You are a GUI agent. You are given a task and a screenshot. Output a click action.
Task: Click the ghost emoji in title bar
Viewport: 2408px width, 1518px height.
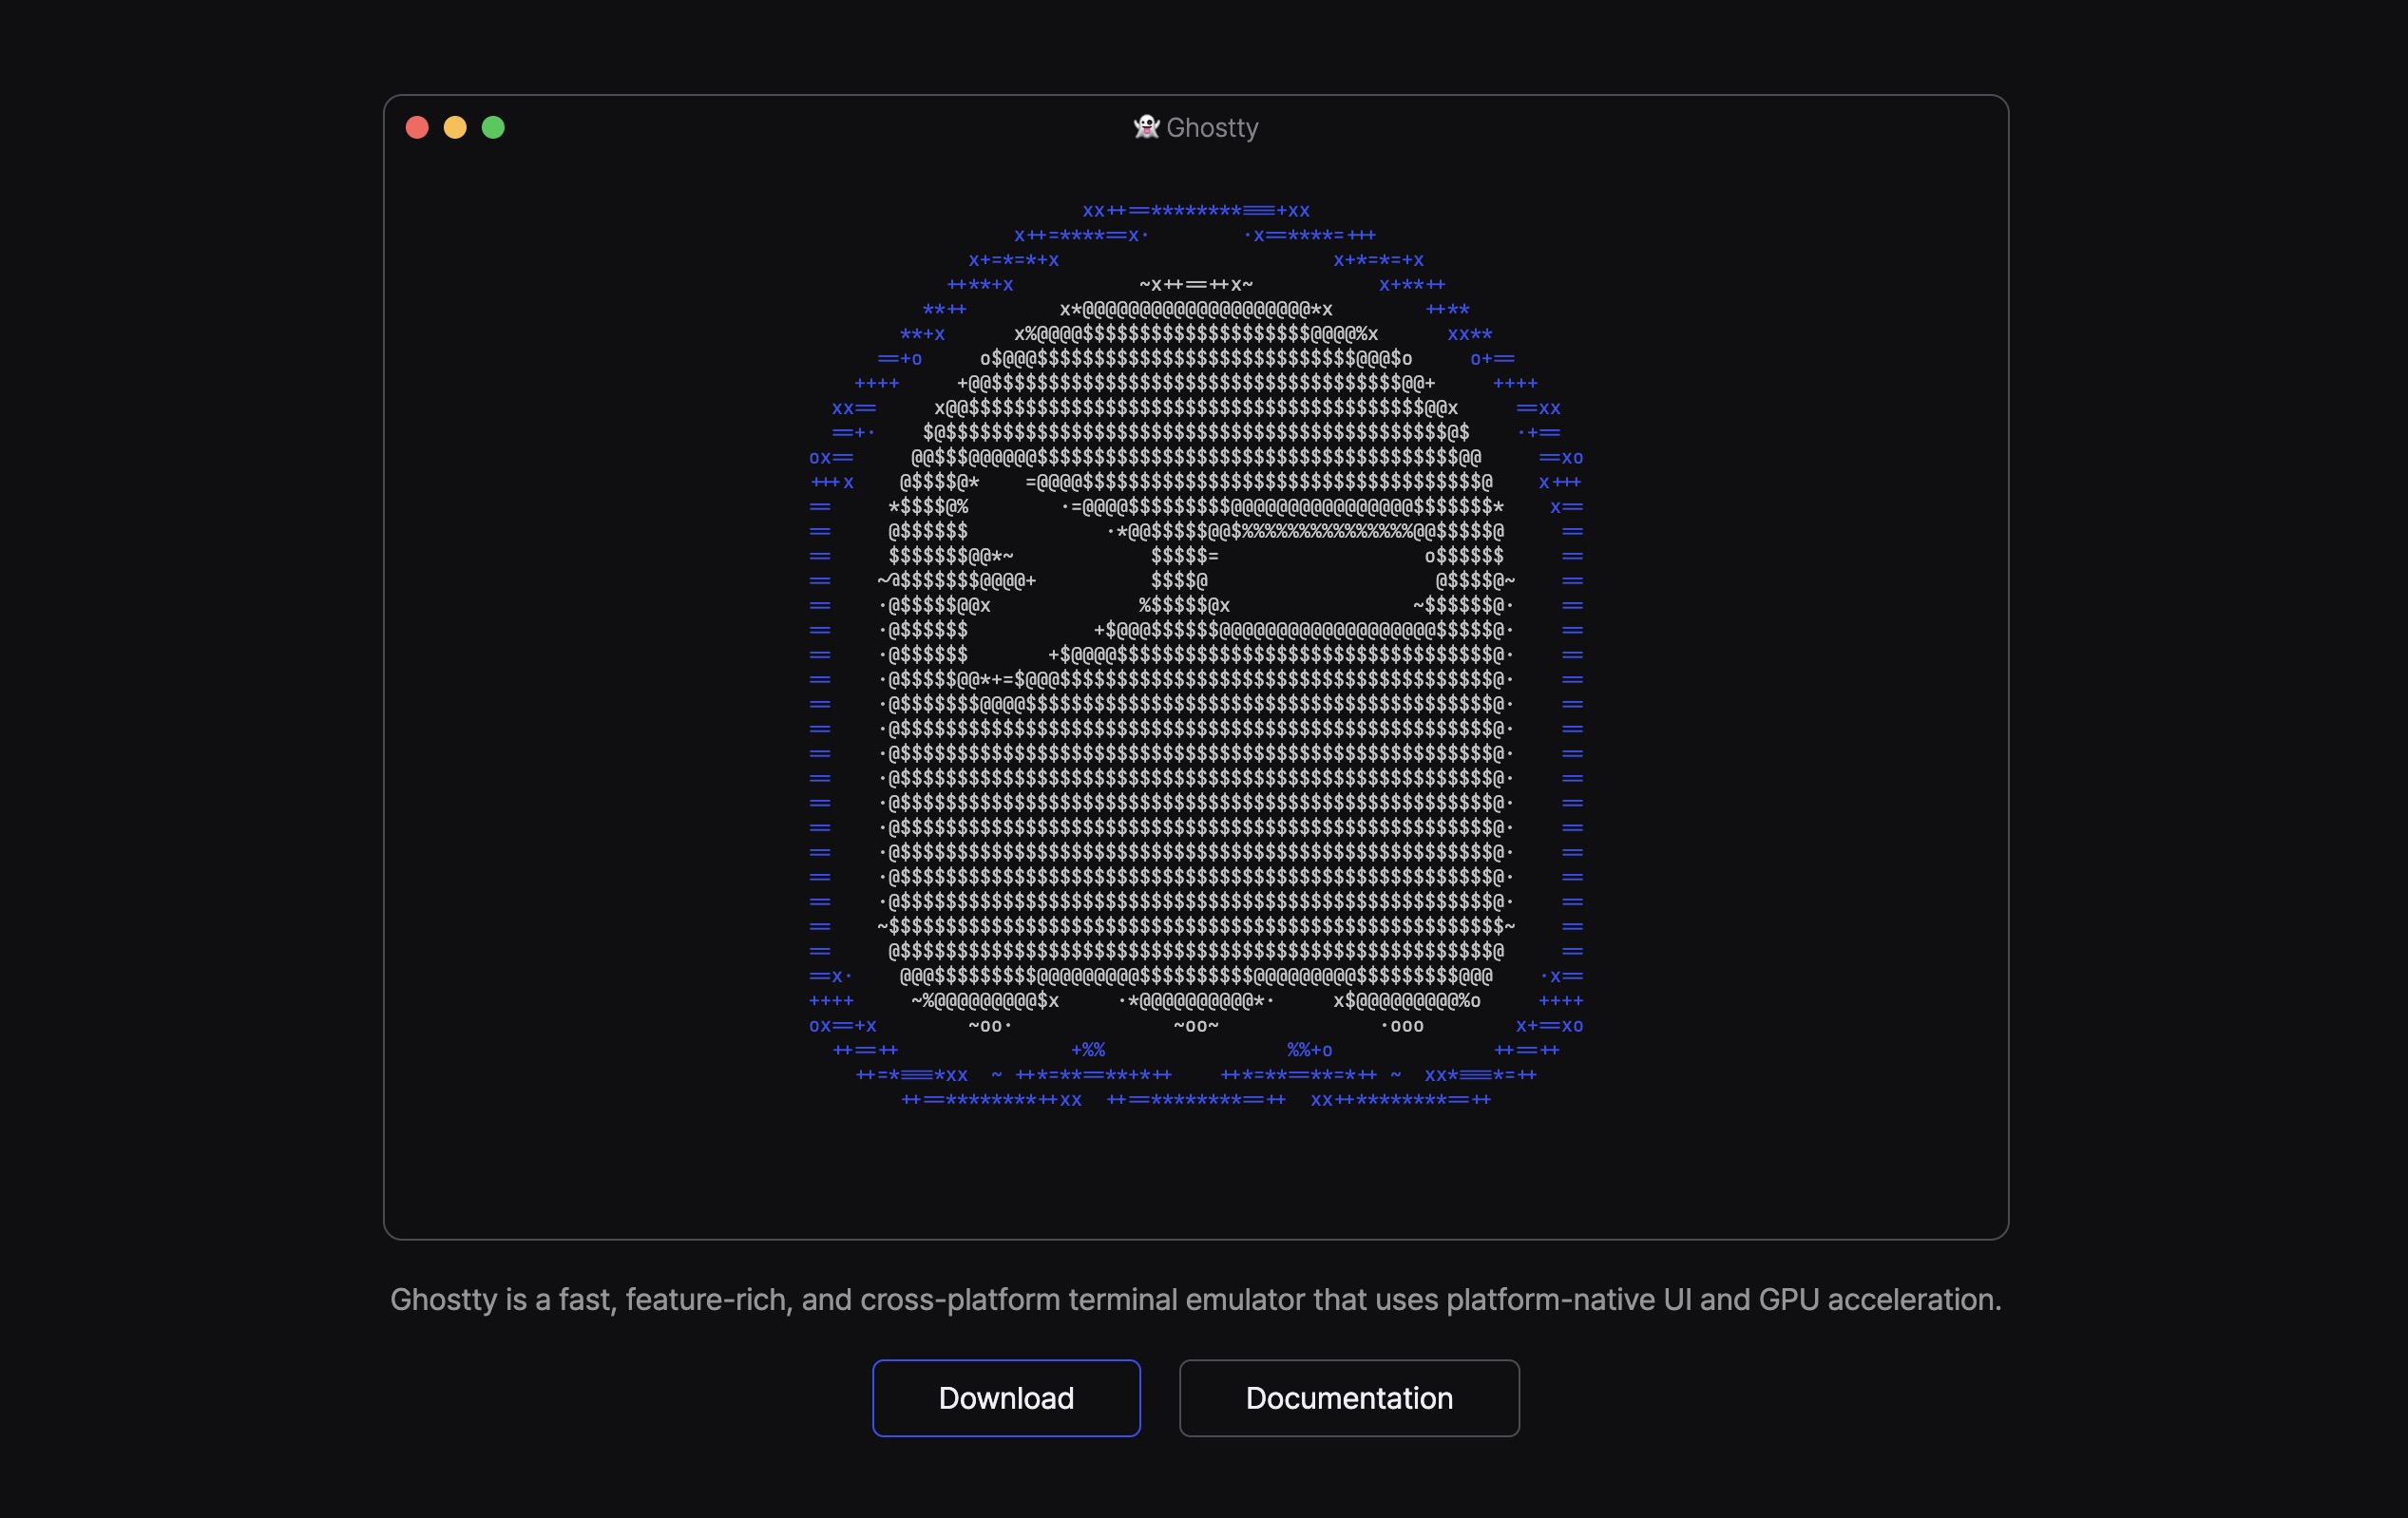point(1146,127)
